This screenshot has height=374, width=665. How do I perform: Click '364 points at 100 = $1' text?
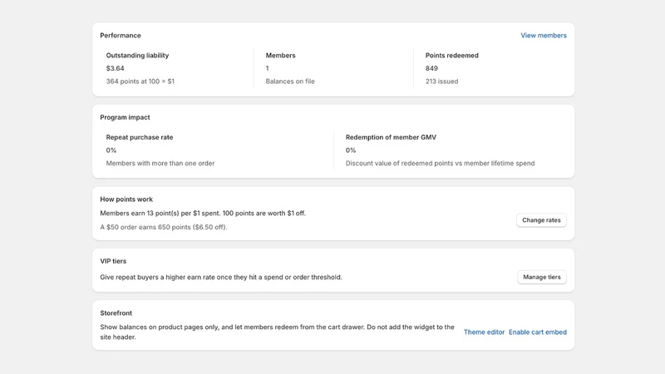pos(140,81)
